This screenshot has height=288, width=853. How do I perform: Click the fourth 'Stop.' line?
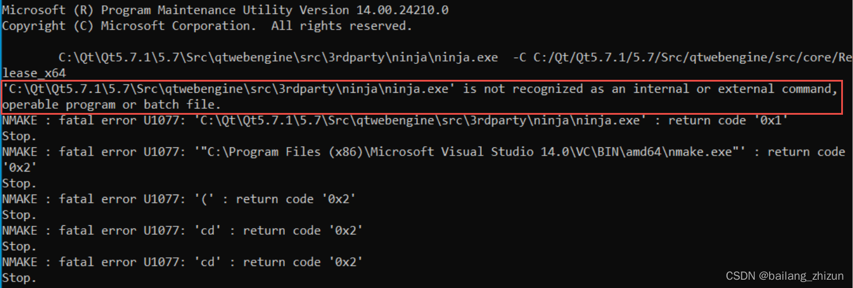[x=19, y=246]
